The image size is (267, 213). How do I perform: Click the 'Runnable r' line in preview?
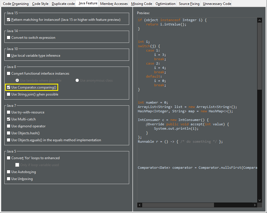180,142
